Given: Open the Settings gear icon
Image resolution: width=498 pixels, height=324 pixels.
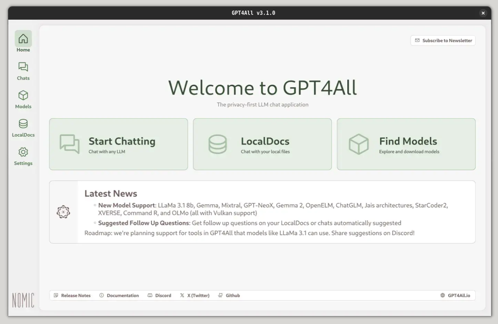Looking at the screenshot, I should 23,152.
